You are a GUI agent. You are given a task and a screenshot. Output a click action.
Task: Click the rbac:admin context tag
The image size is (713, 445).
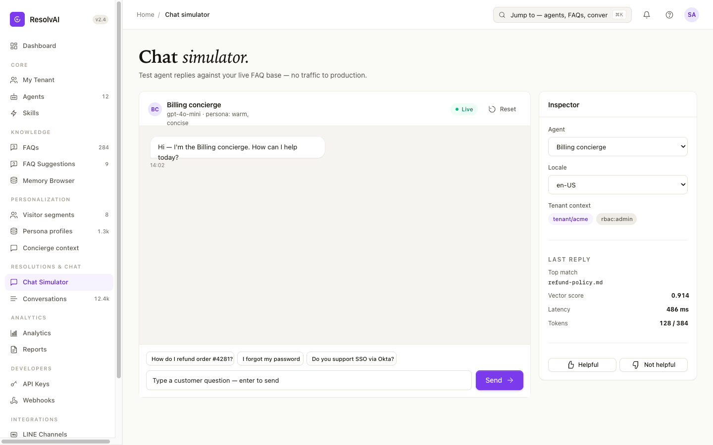[616, 219]
